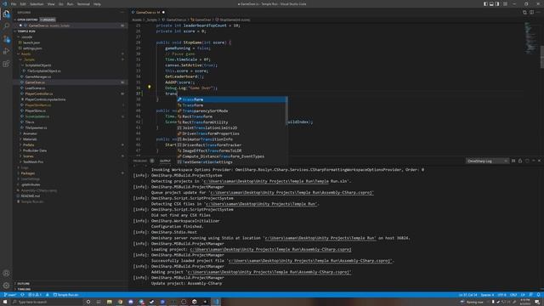
Task: Open the Windows Start button
Action: [5, 302]
